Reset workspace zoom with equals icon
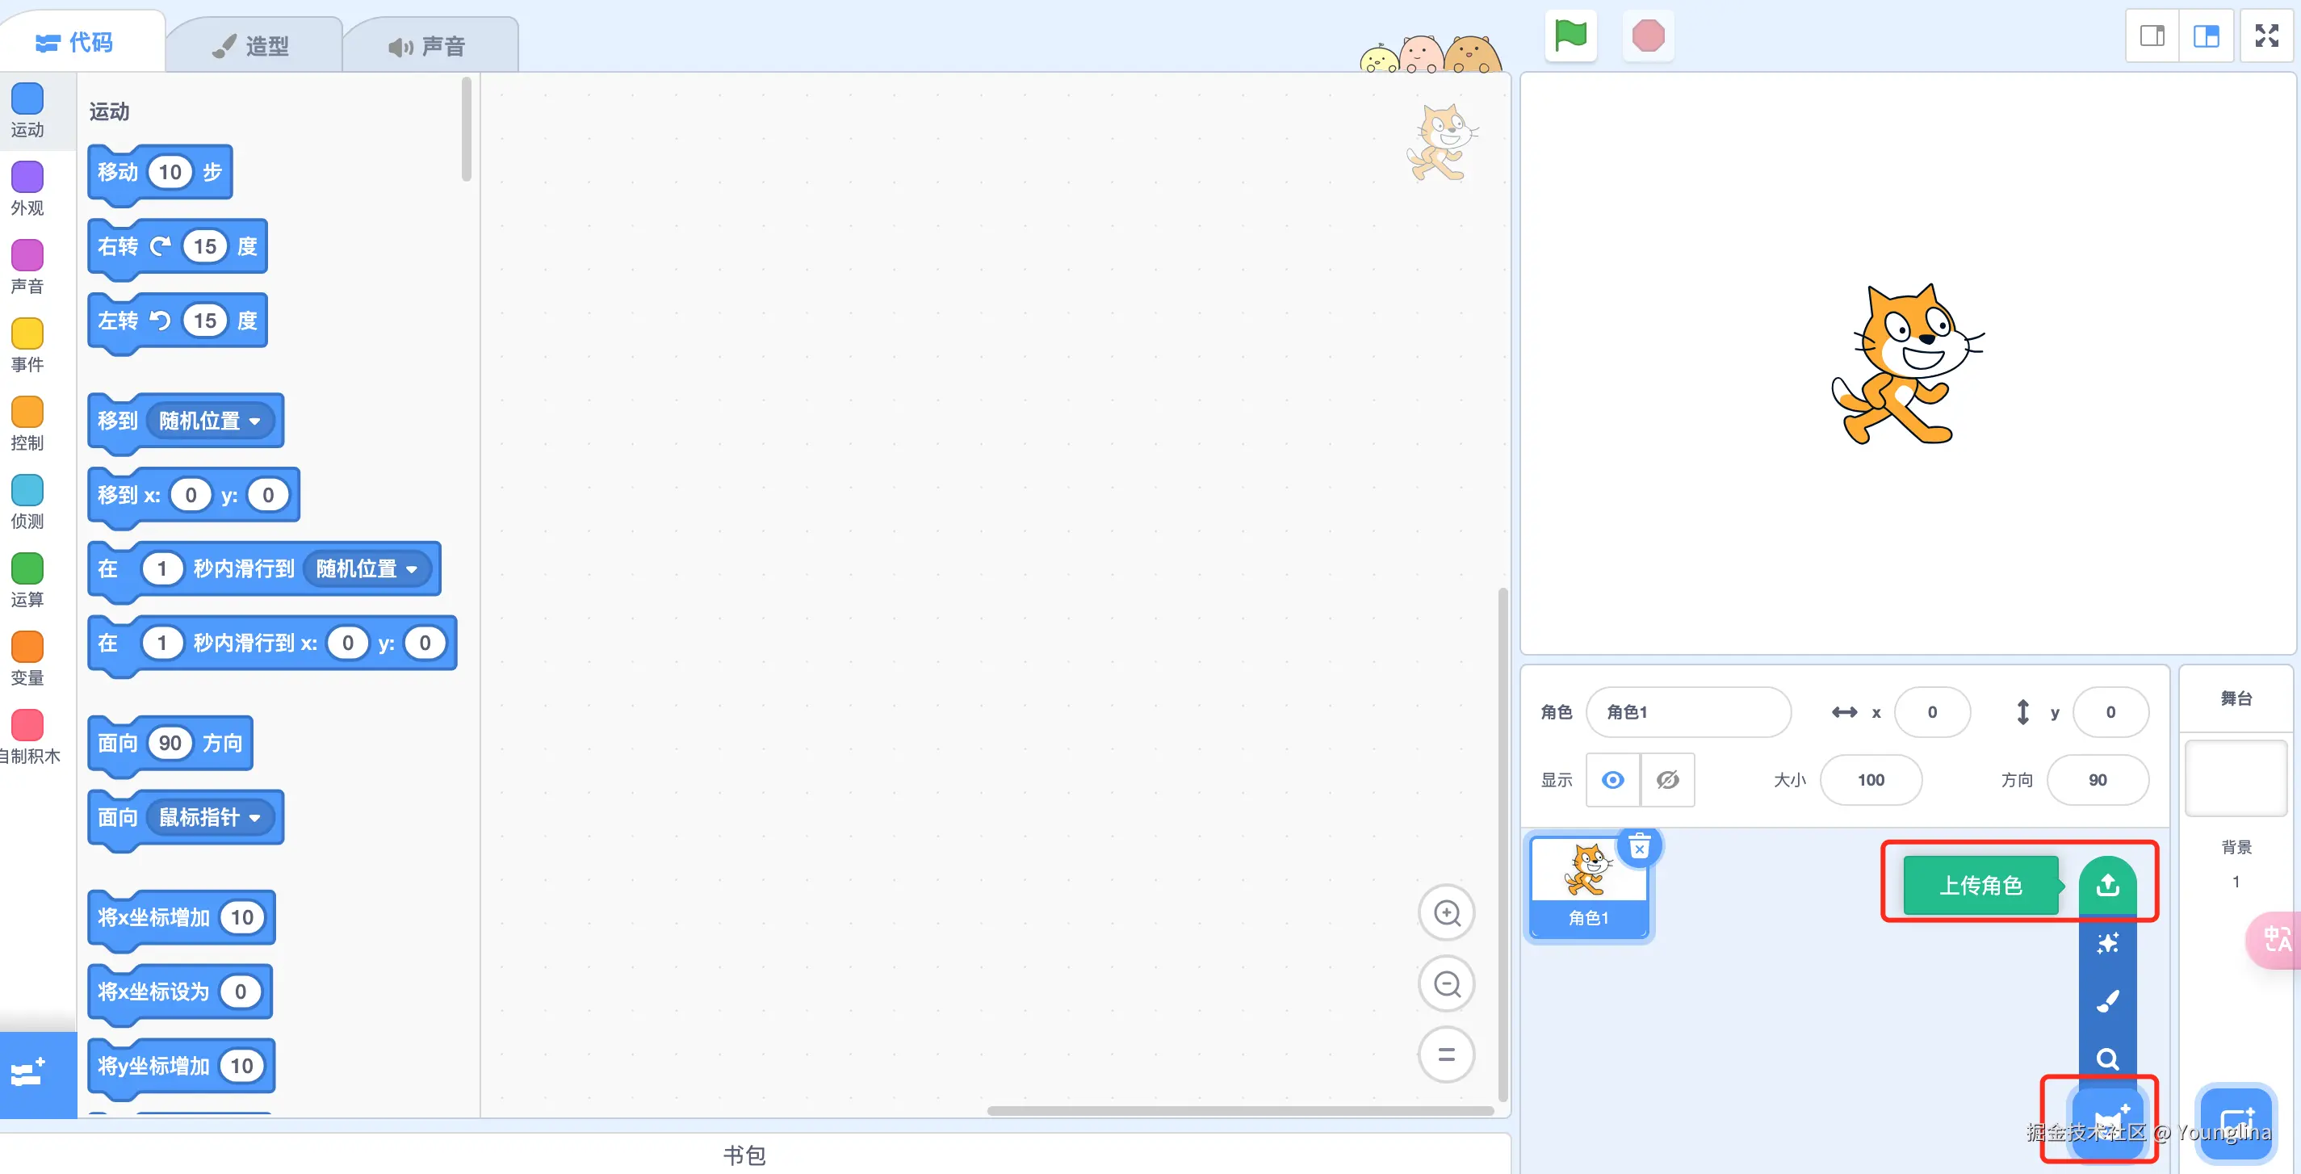 point(1446,1055)
